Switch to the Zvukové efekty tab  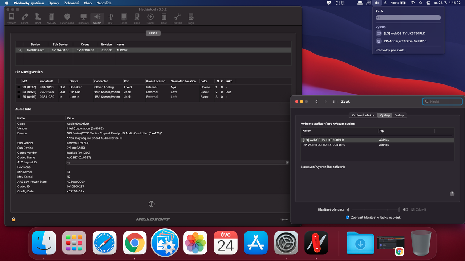[363, 115]
